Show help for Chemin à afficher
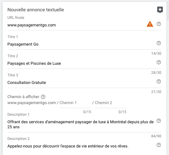 (x=43, y=97)
